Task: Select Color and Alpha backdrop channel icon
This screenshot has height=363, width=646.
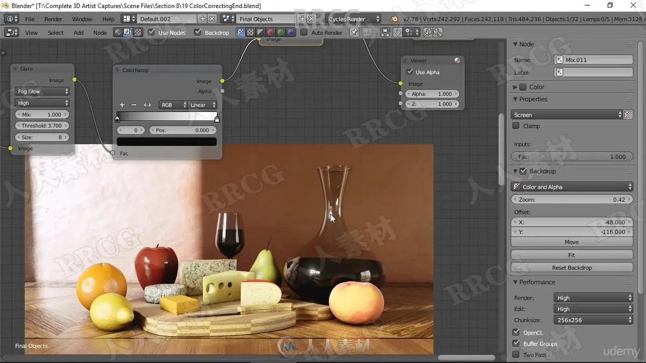Action: tap(241, 32)
